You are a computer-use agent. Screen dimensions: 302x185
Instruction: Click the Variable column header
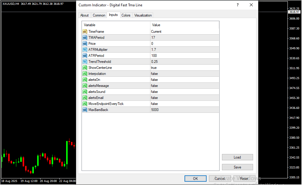(x=116, y=25)
